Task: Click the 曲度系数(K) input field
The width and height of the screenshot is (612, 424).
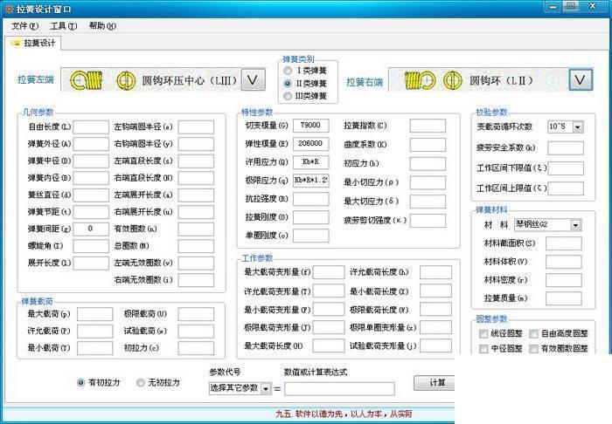Action: (428, 145)
